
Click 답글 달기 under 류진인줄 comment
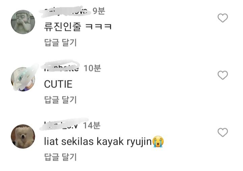(x=60, y=42)
